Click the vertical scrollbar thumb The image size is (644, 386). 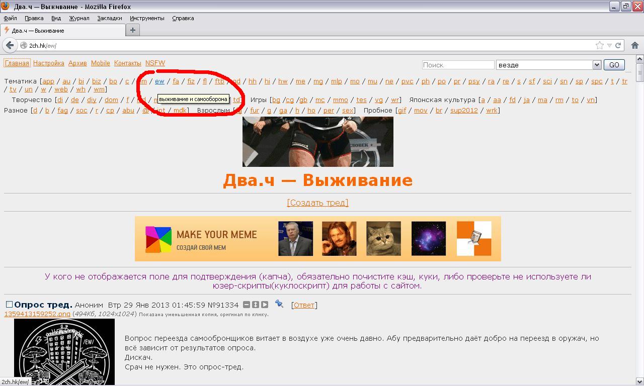point(639,72)
